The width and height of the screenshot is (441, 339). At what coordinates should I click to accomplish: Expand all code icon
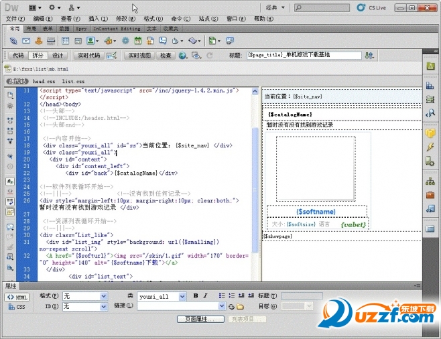tap(10, 141)
